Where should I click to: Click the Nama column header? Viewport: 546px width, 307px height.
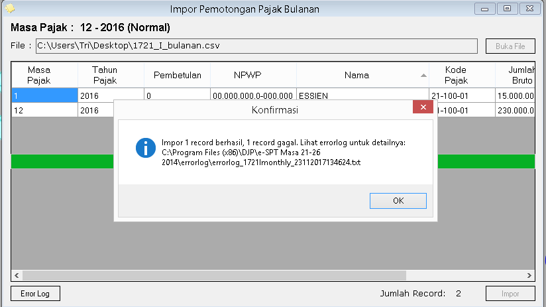tap(362, 75)
